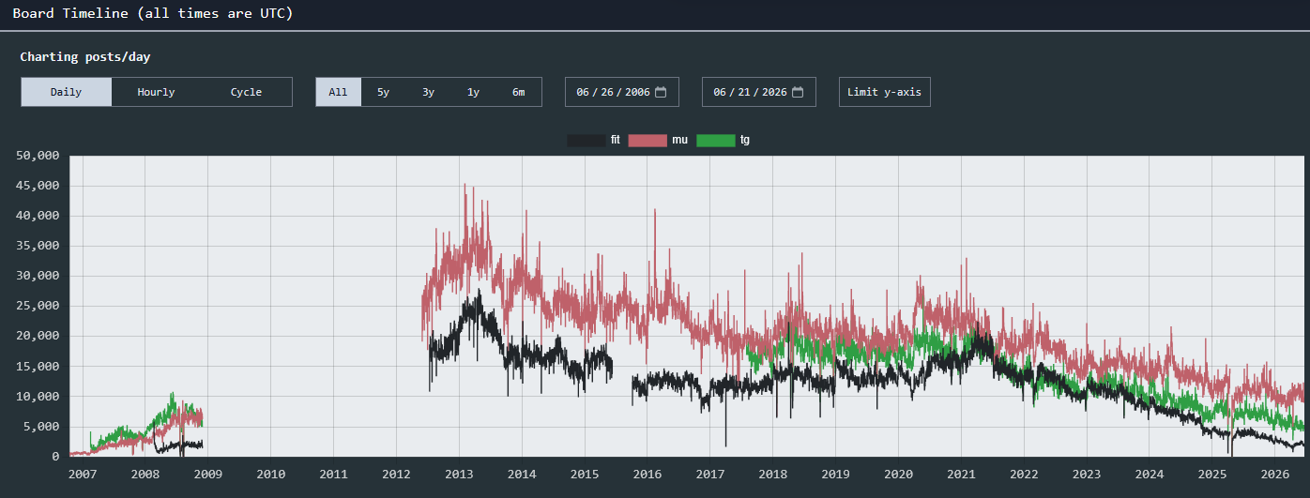The image size is (1310, 498).
Task: Click the 2007 x-axis label
Action: pos(83,475)
